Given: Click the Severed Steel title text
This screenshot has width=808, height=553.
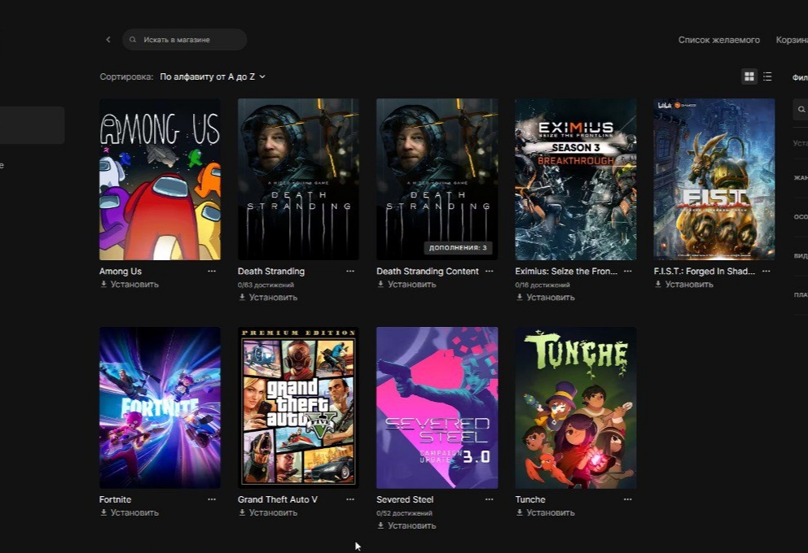Looking at the screenshot, I should point(405,499).
